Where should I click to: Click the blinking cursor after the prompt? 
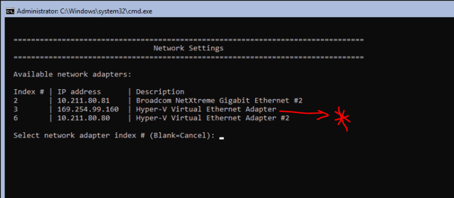click(x=222, y=137)
